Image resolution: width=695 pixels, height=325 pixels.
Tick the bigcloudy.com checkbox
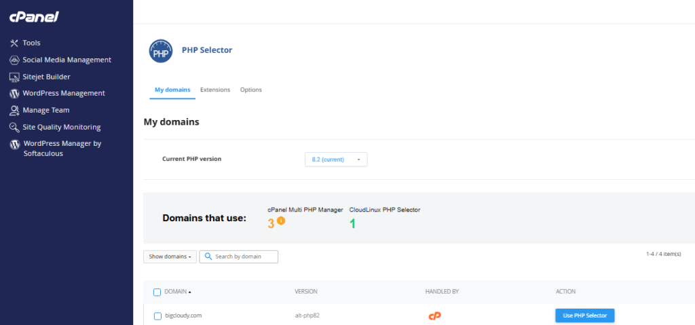[157, 316]
